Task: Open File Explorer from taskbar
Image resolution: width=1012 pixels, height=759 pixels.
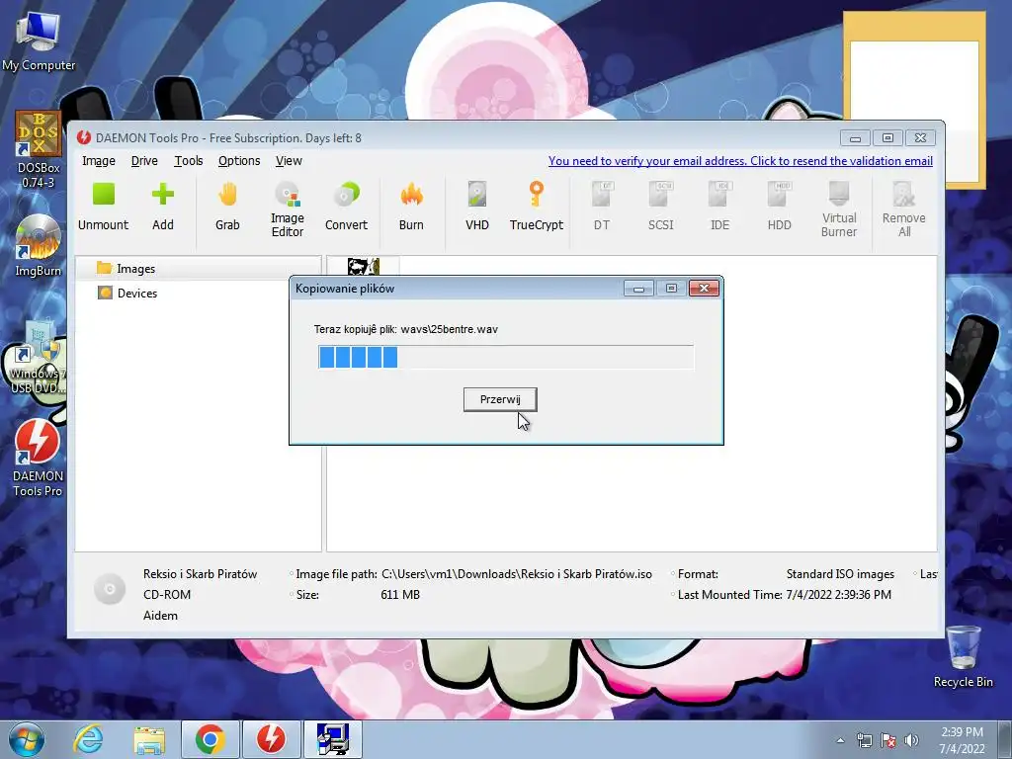Action: pos(149,739)
